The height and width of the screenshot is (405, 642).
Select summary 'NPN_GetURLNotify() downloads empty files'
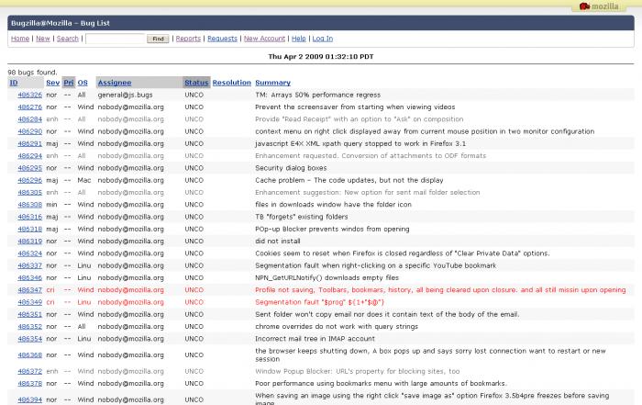tap(327, 278)
